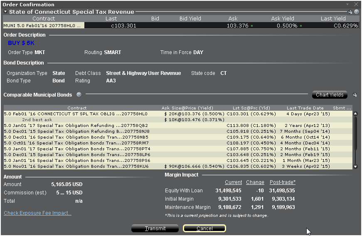Cancel the order confirmation

204,229
